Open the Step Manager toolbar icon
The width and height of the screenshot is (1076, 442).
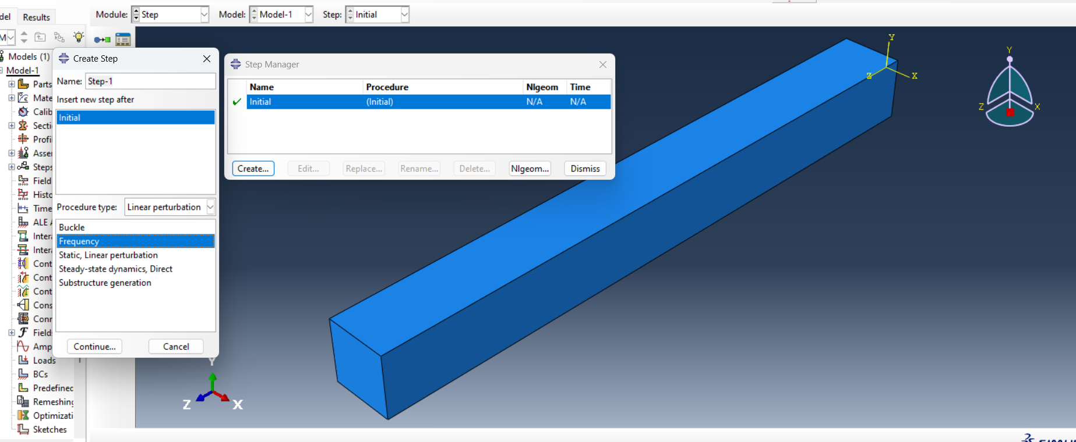(x=123, y=40)
